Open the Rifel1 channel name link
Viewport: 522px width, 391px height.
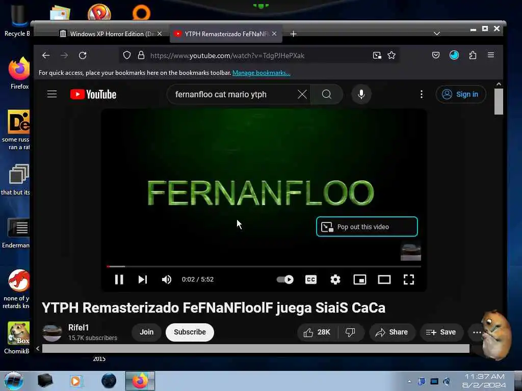79,327
